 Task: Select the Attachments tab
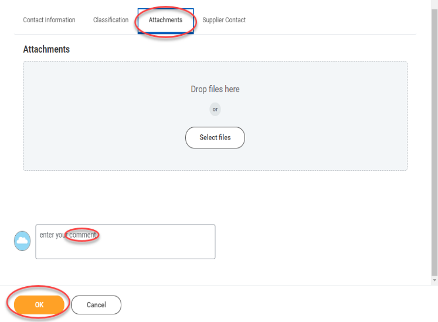pyautogui.click(x=166, y=21)
